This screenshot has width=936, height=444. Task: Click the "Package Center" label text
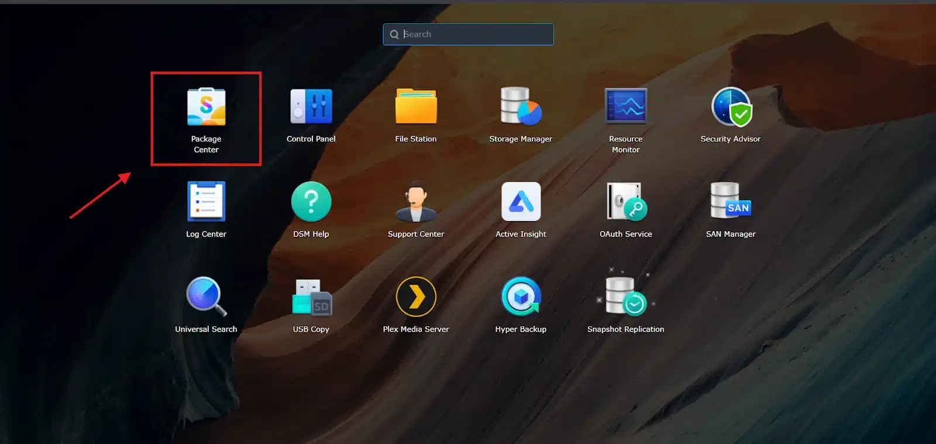tap(206, 144)
